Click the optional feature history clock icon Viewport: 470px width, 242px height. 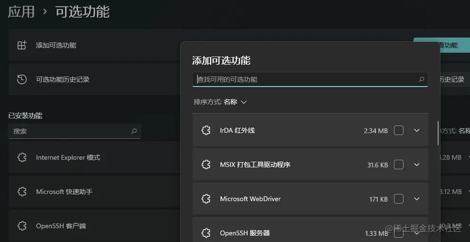click(22, 79)
